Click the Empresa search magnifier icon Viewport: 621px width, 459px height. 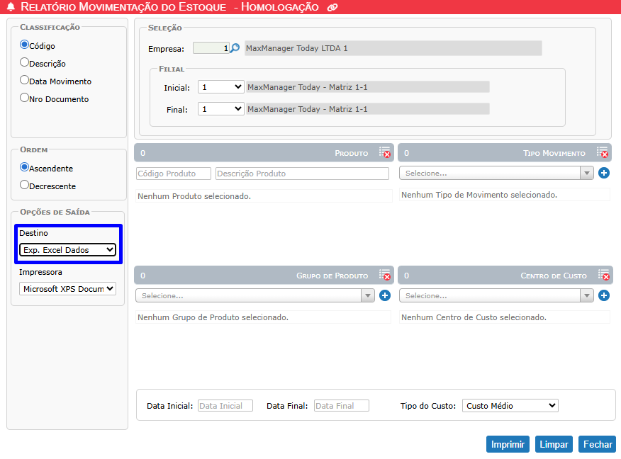coord(235,48)
